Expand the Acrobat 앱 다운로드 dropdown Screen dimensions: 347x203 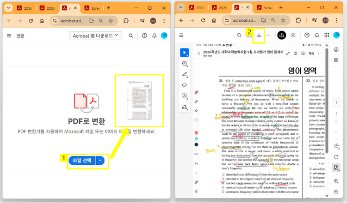[96, 36]
